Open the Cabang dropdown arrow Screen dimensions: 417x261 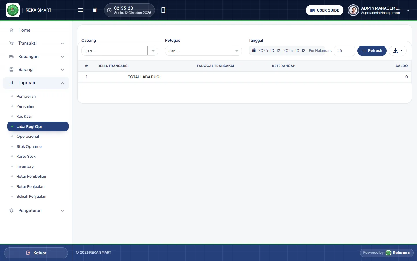click(153, 51)
